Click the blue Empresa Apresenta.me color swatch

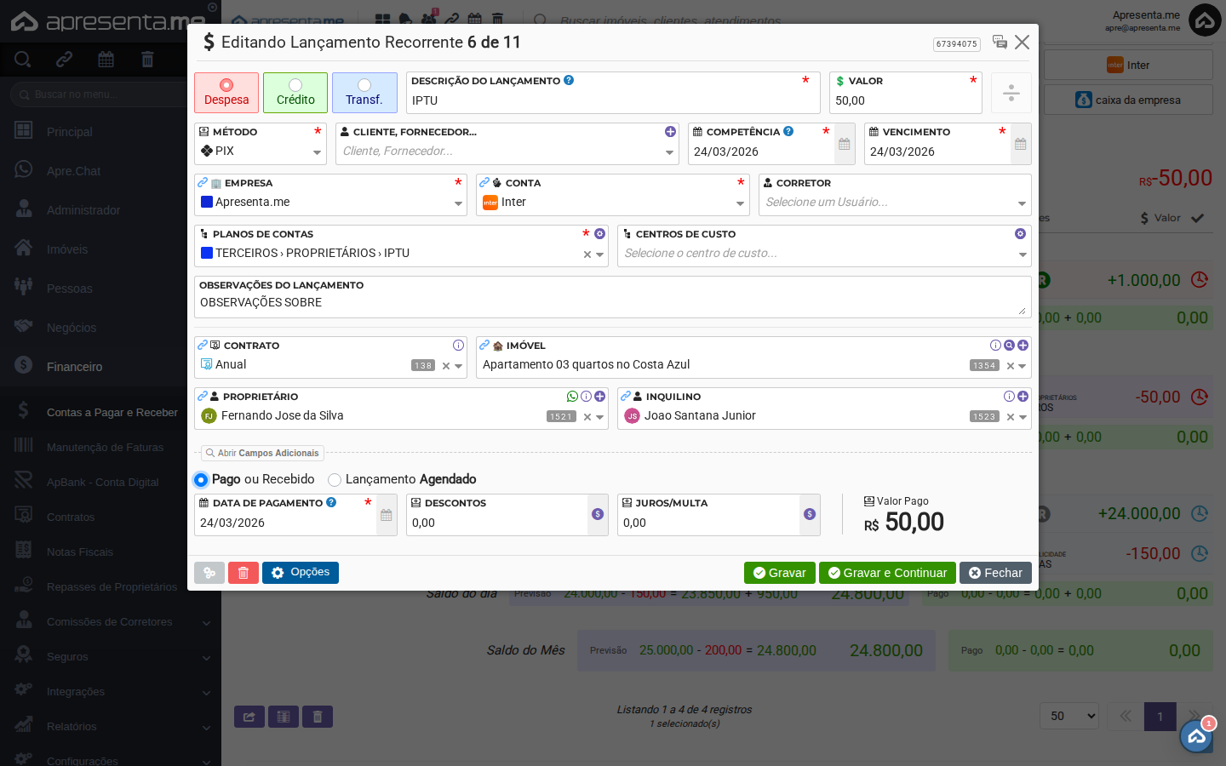(x=207, y=203)
